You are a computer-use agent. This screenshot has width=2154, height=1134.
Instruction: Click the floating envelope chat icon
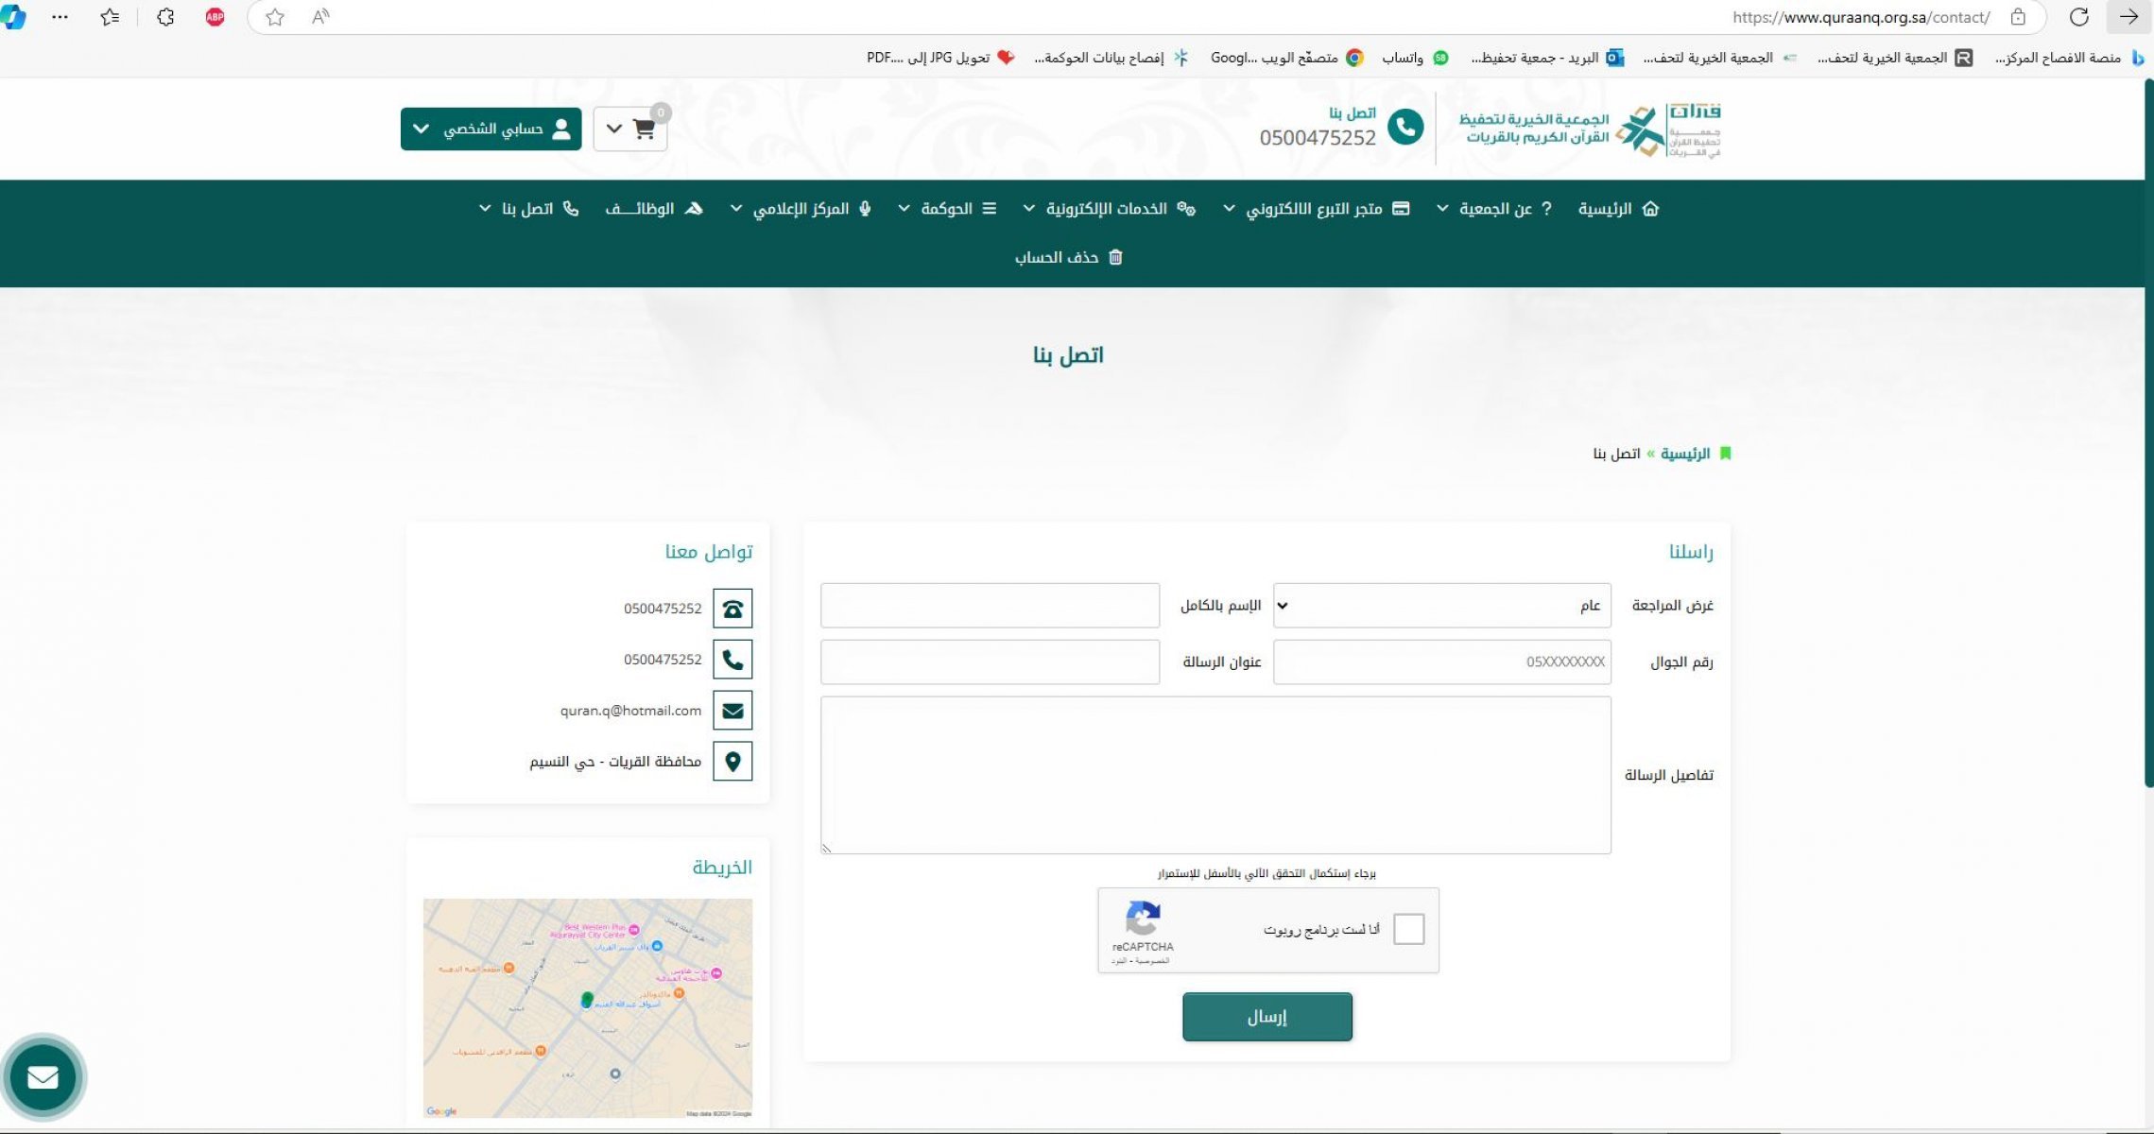pos(43,1077)
